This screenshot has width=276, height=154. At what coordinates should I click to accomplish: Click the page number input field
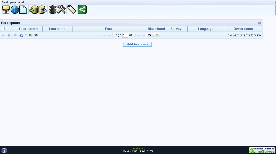pyautogui.click(x=125, y=35)
